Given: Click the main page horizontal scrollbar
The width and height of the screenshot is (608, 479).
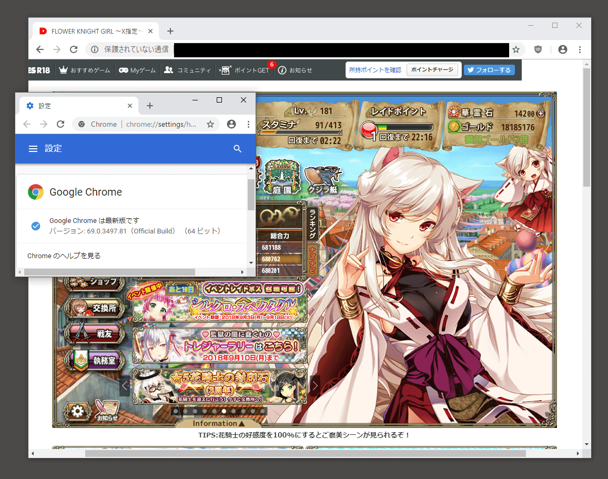Looking at the screenshot, I should 306,453.
